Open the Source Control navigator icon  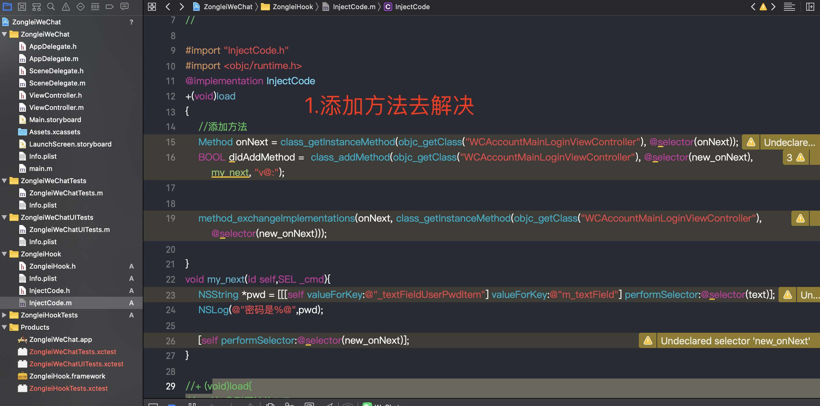[22, 6]
